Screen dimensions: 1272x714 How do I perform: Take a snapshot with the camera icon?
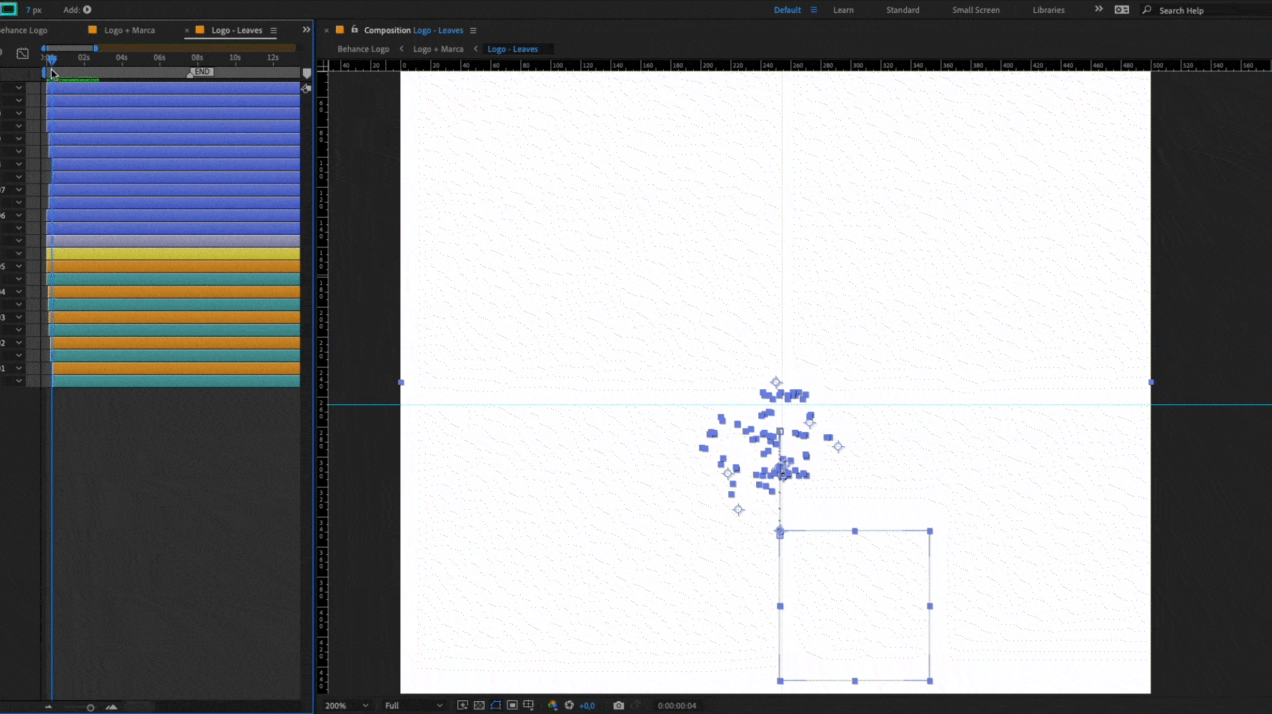pos(618,705)
